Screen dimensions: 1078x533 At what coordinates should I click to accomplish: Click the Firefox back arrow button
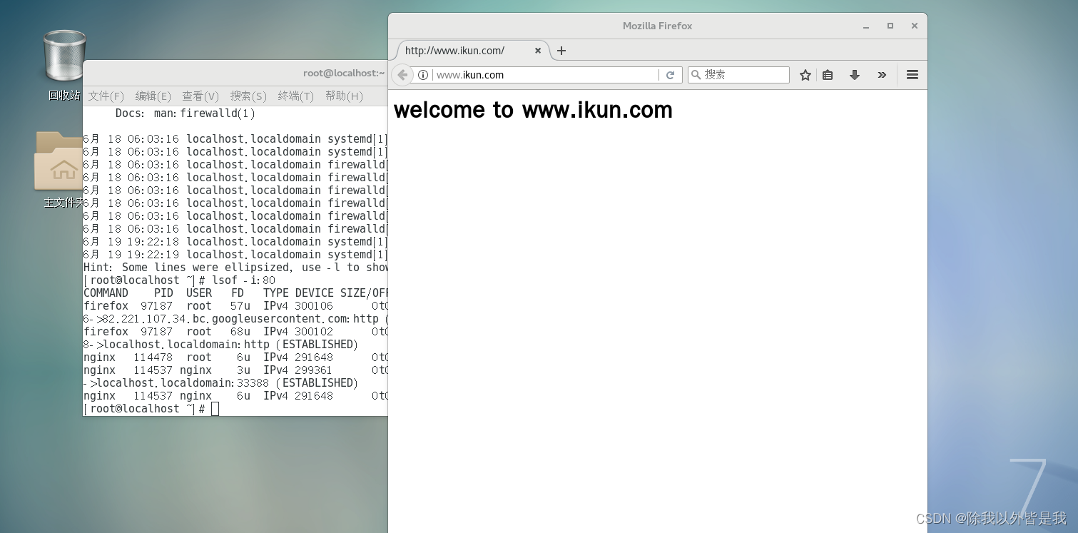point(402,75)
